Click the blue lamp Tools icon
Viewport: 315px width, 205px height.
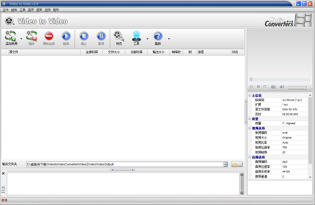136,36
